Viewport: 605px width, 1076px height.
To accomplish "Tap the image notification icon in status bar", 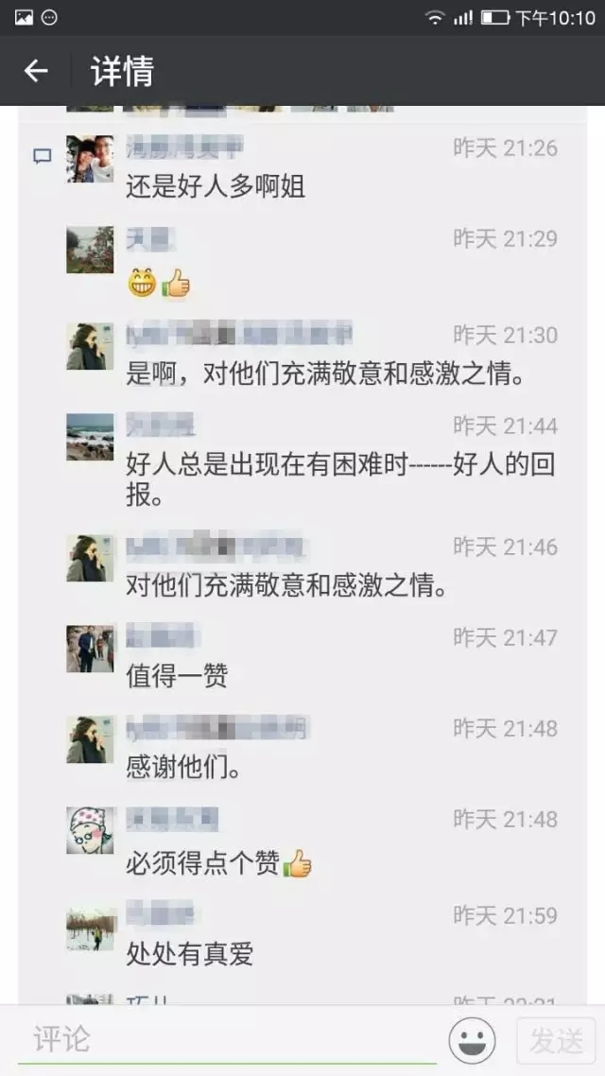I will [x=24, y=18].
